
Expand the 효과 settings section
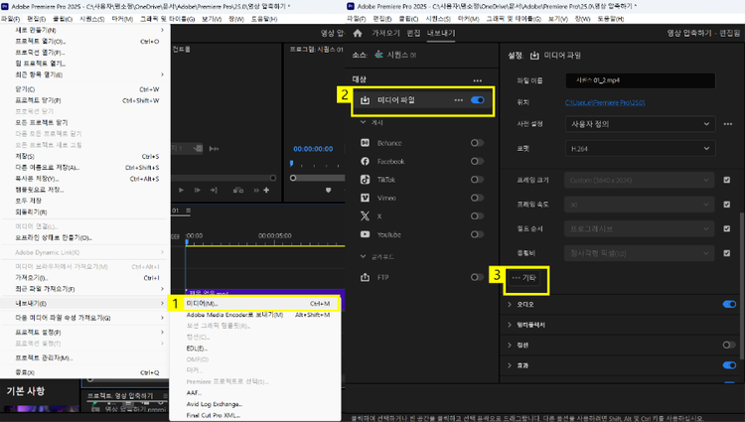pyautogui.click(x=510, y=365)
